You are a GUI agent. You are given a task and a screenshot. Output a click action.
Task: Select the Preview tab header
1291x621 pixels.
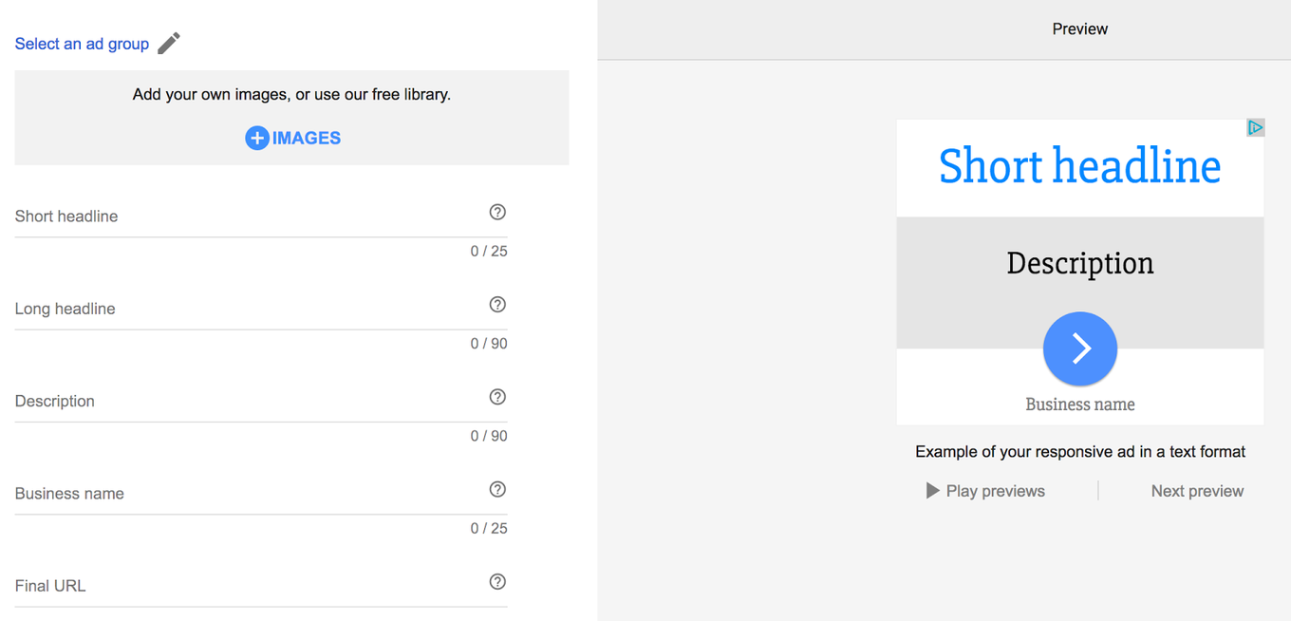pos(1080,28)
